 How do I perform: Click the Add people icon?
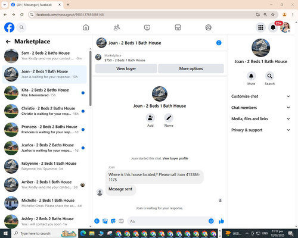click(150, 118)
